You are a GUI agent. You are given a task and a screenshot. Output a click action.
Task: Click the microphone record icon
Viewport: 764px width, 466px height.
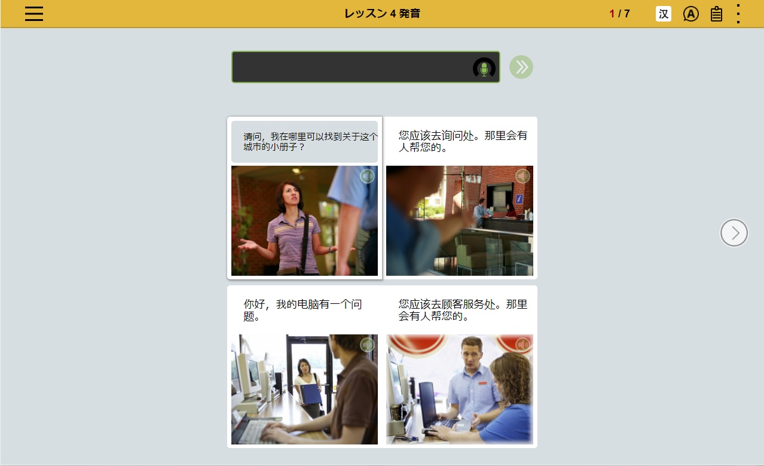[484, 68]
